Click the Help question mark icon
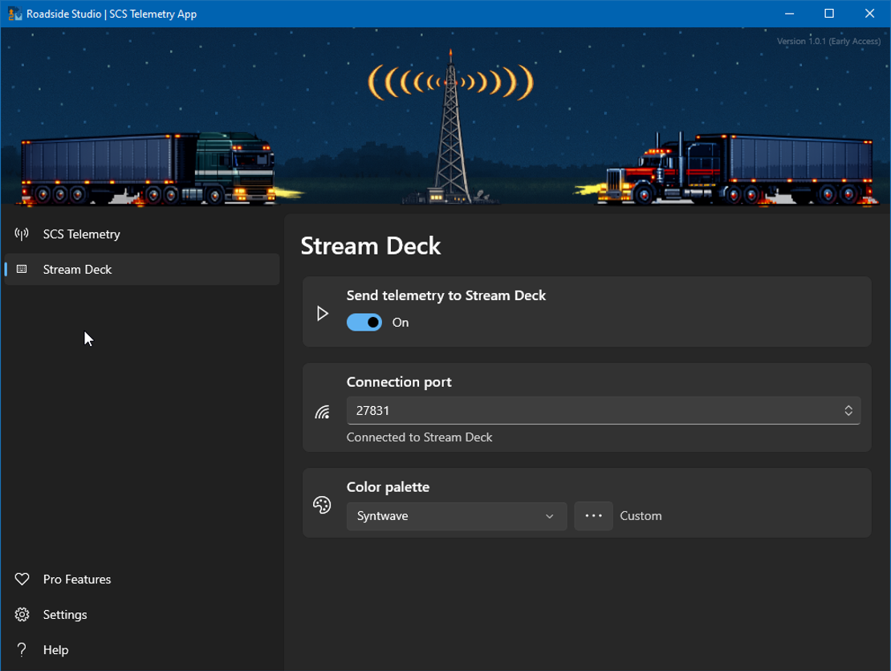The image size is (891, 671). [22, 650]
